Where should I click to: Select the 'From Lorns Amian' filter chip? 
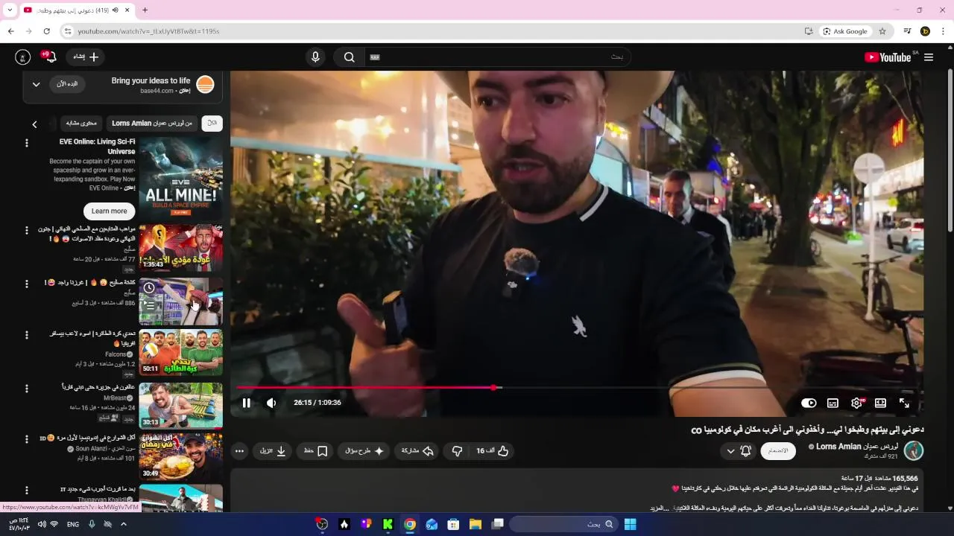coord(152,123)
